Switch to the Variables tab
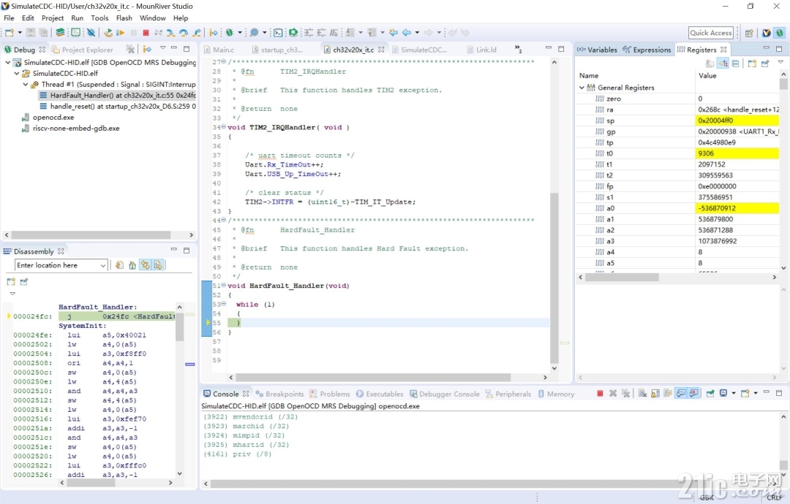The width and height of the screenshot is (790, 504). tap(598, 50)
